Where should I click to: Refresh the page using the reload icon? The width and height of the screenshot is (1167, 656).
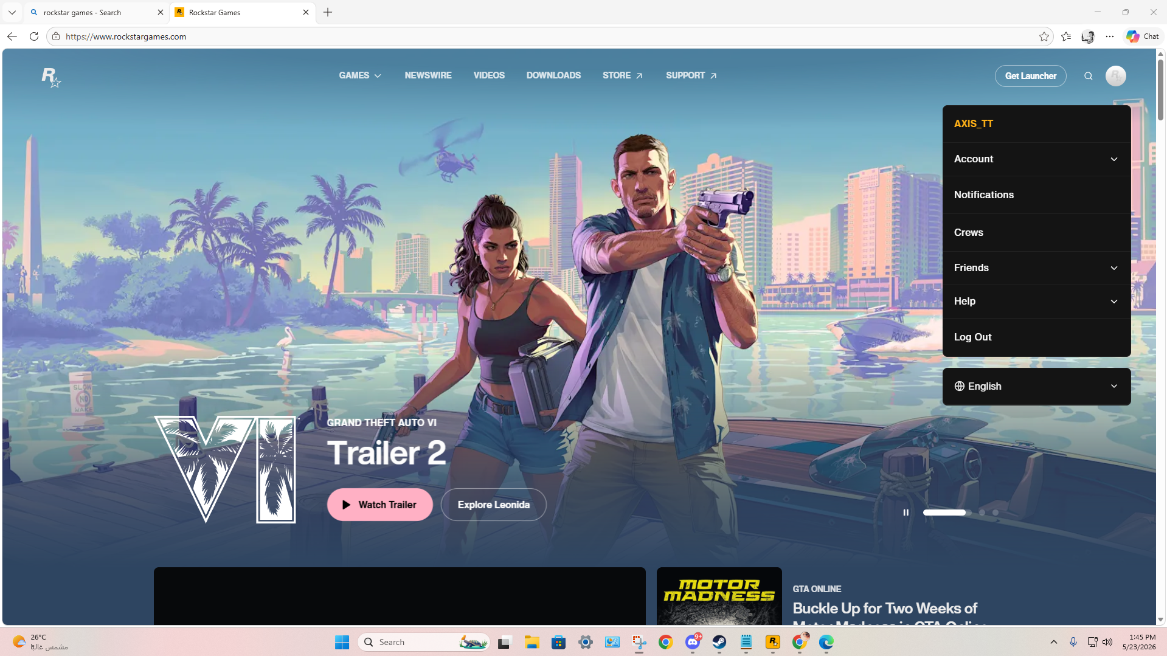point(34,36)
